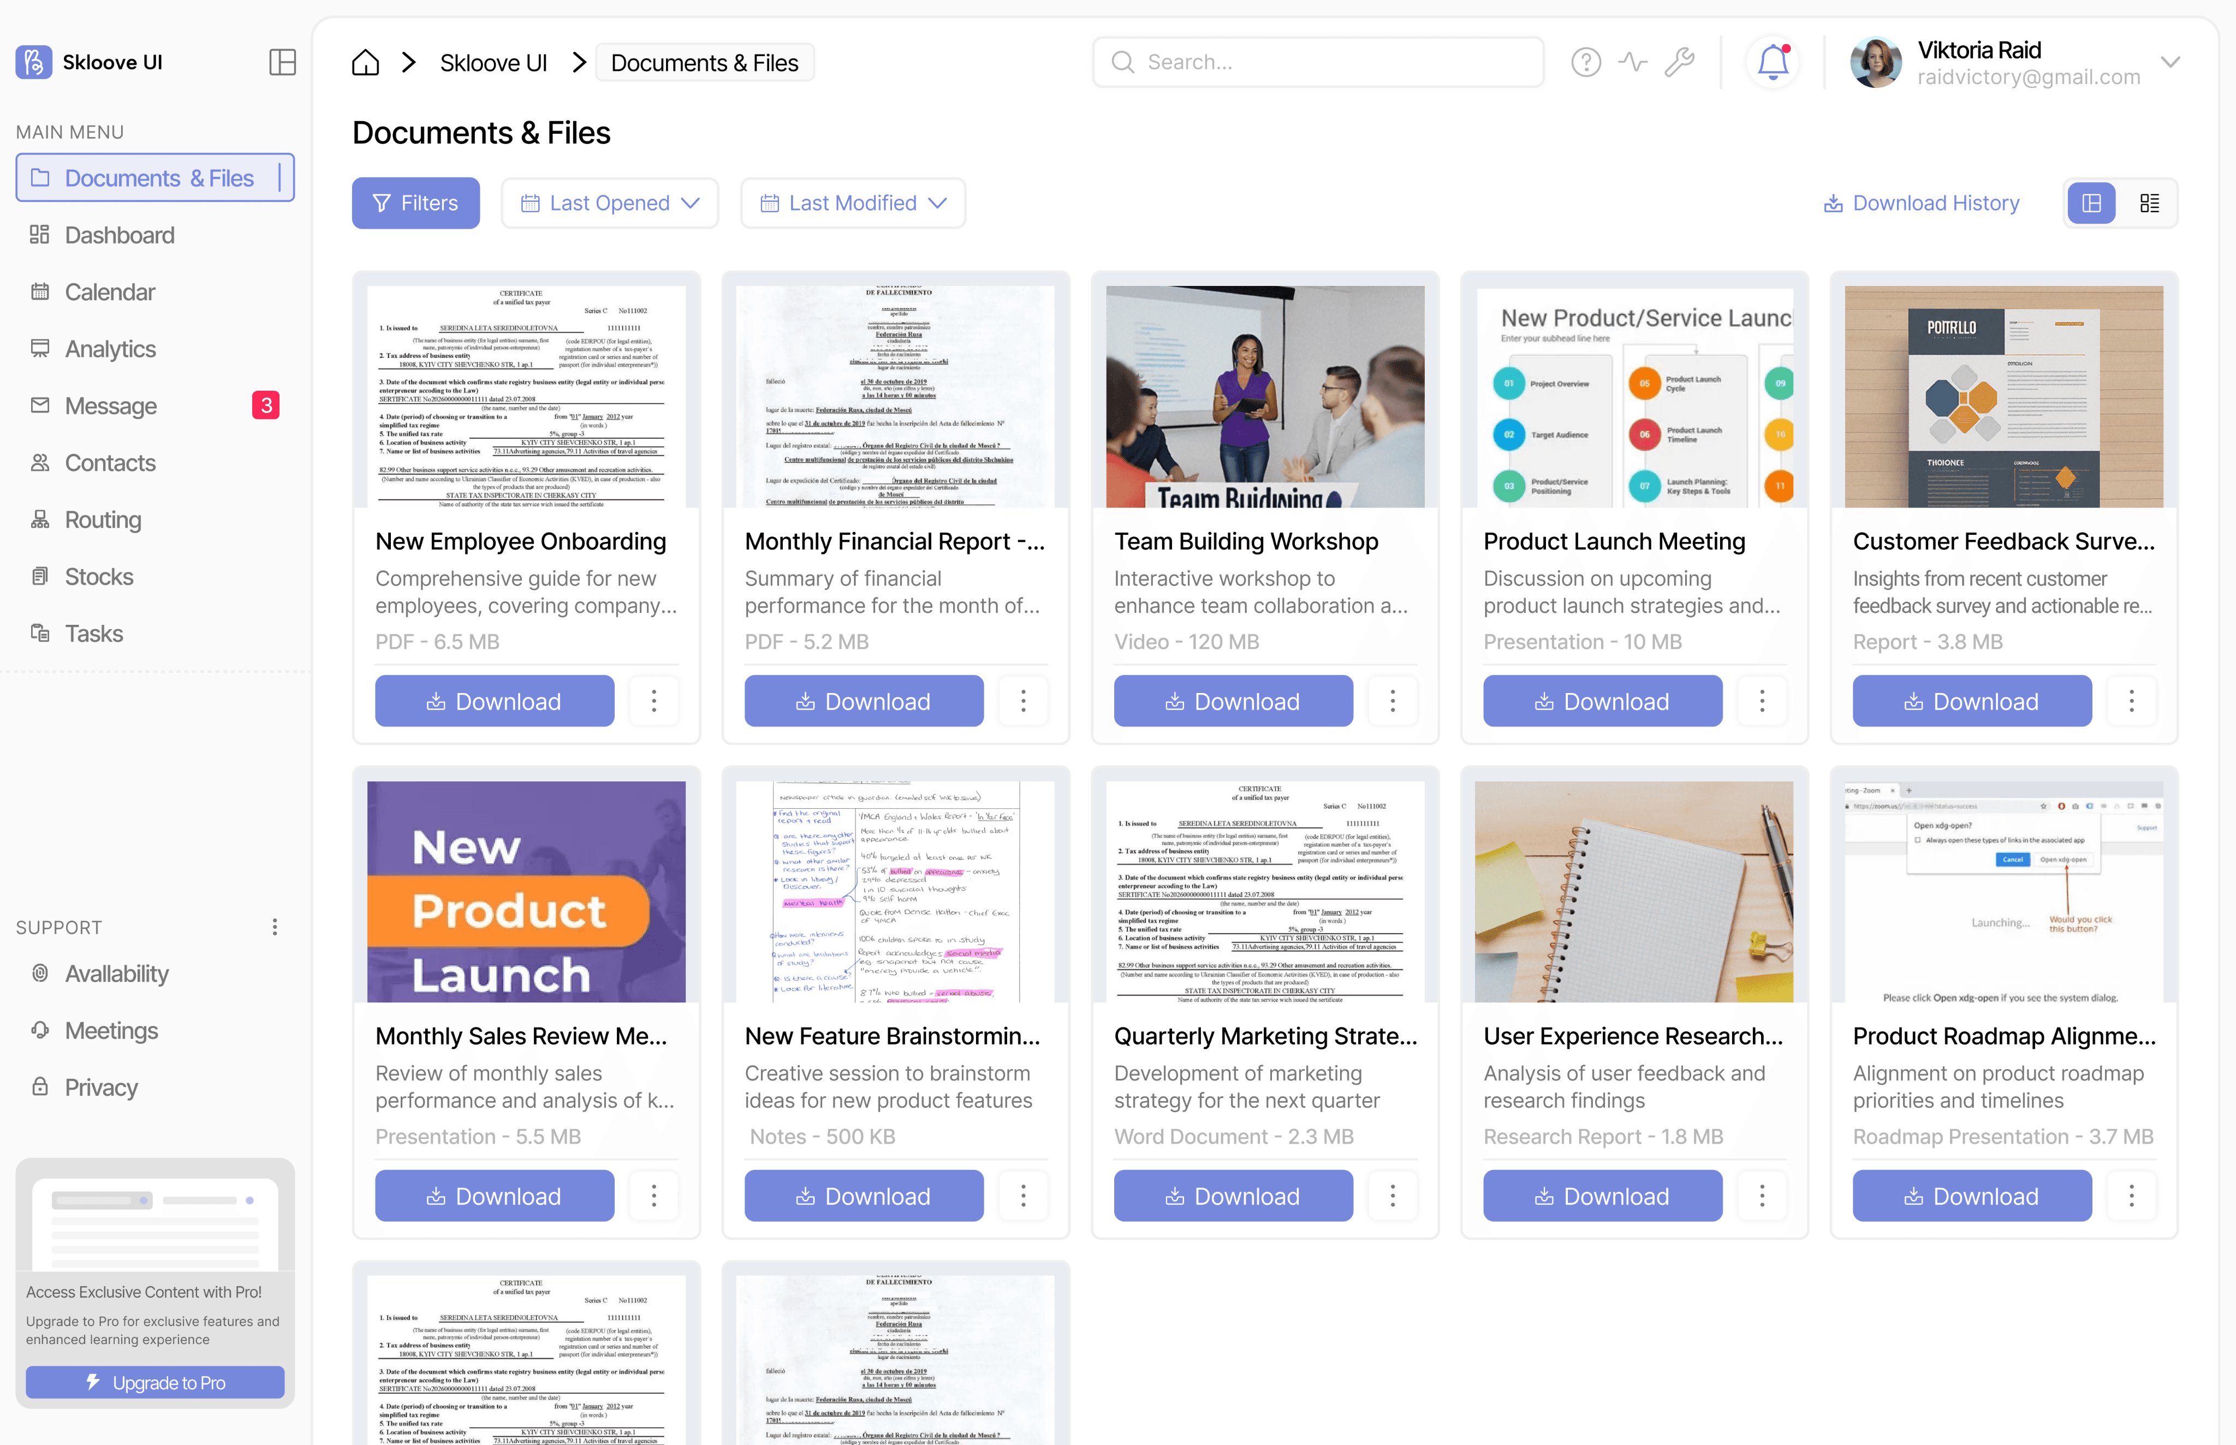Click the notification bell icon
The image size is (2236, 1445).
1773,62
